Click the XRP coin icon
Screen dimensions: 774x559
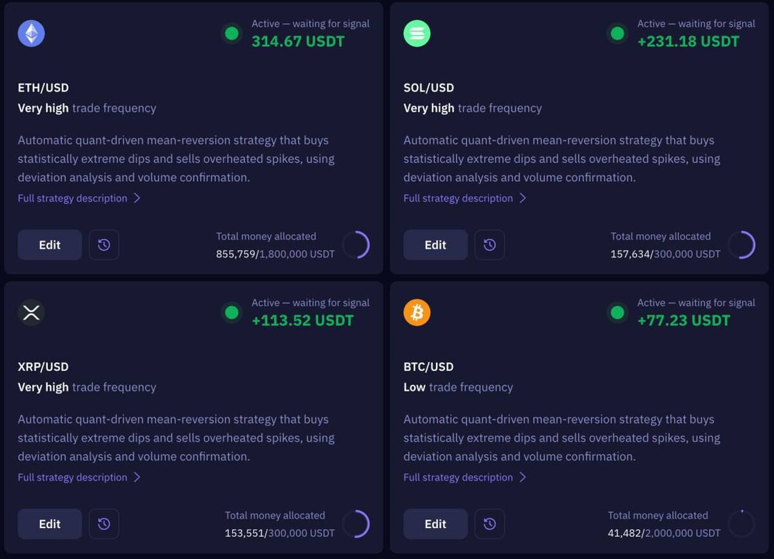(31, 313)
